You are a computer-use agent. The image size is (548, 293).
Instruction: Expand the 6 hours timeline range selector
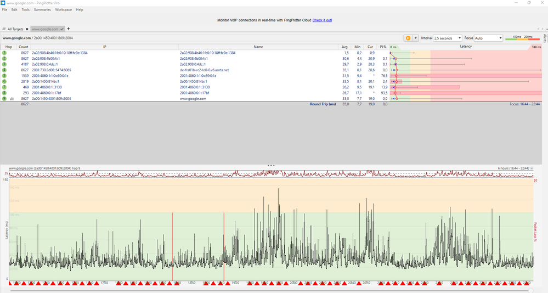532,168
